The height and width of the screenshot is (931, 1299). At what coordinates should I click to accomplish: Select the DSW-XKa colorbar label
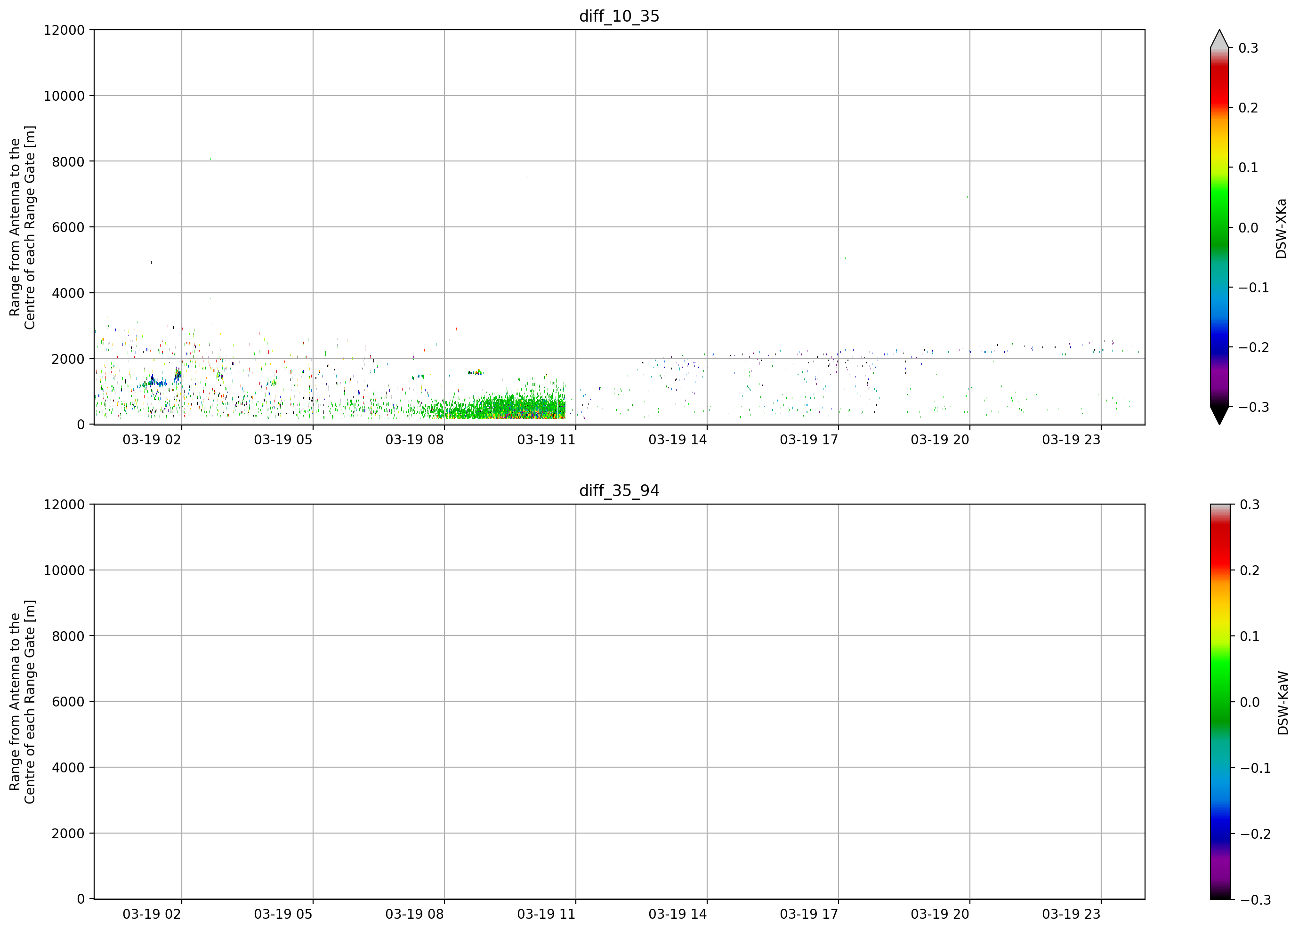pos(1281,228)
